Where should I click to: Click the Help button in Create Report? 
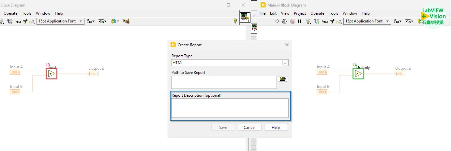click(276, 128)
